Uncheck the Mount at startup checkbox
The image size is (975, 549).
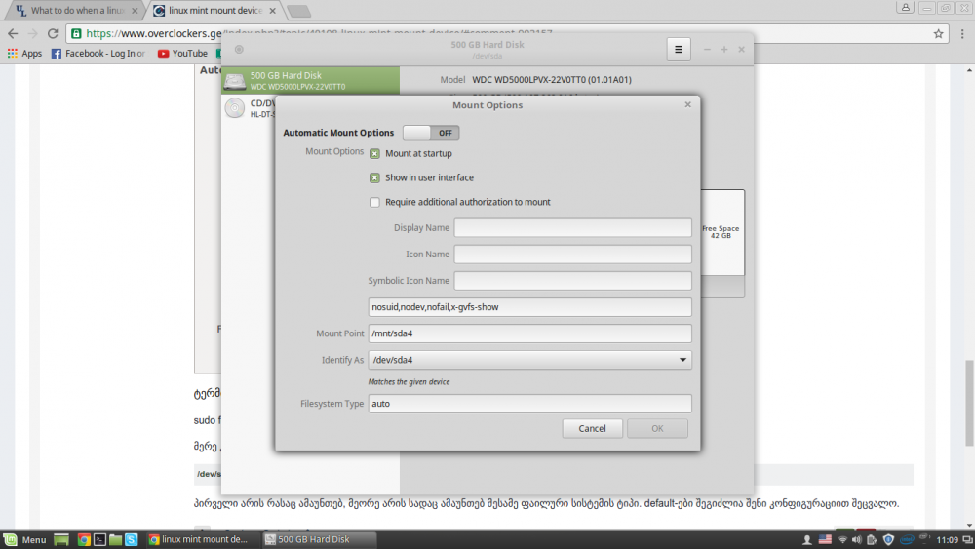[374, 153]
